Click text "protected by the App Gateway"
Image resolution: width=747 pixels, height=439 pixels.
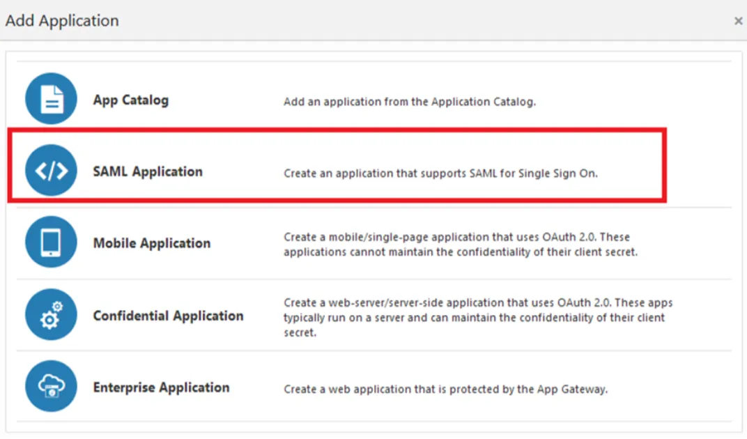(x=529, y=389)
